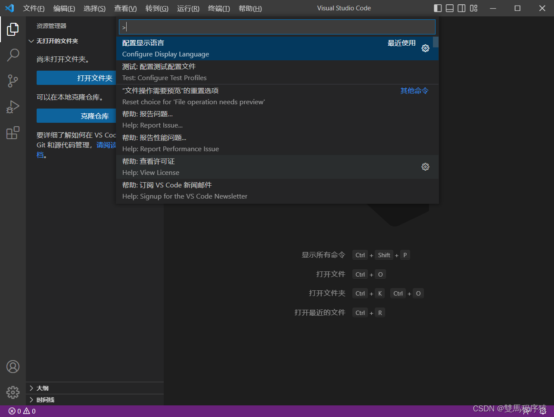Open the 查看(V) menu
This screenshot has width=554, height=417.
click(125, 8)
